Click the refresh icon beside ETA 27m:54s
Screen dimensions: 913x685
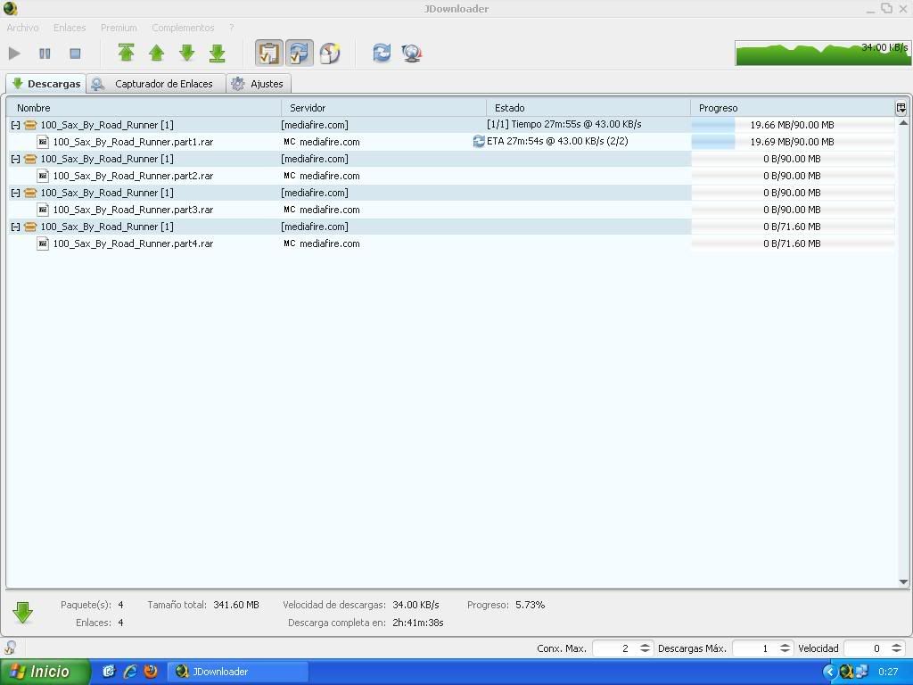tap(479, 141)
